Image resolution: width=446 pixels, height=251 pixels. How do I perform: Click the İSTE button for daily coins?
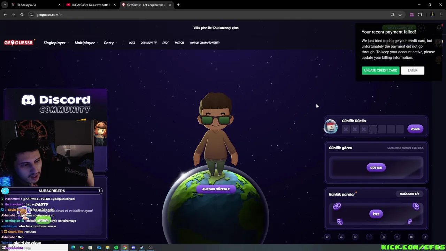(376, 214)
